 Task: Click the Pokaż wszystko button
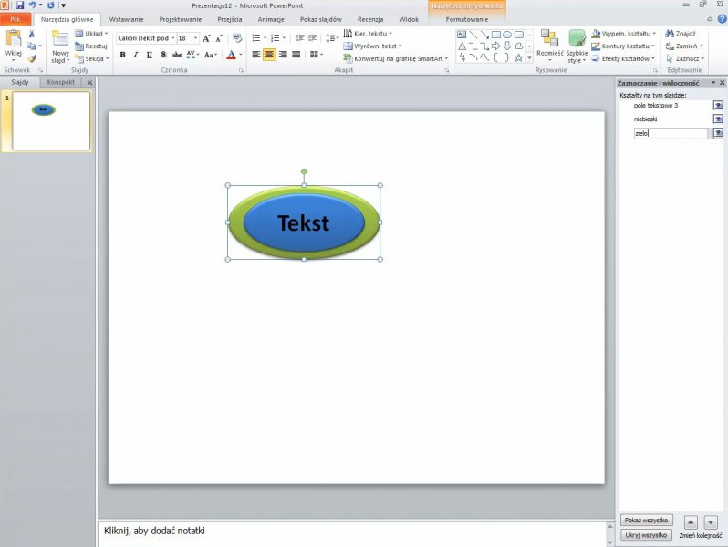646,520
